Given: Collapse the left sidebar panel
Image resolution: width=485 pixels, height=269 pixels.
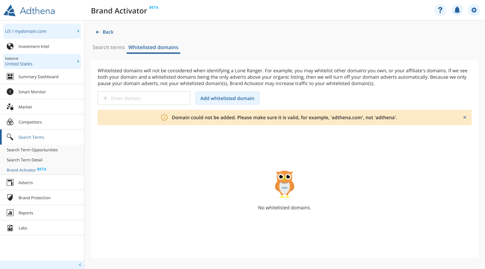Looking at the screenshot, I should coord(80,265).
